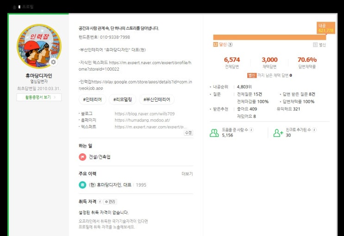Viewport: 344px width, 236px height.
Task: Click the 수정 edit button
Action: (188, 133)
